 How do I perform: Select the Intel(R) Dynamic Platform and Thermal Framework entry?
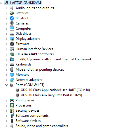tap(54, 59)
